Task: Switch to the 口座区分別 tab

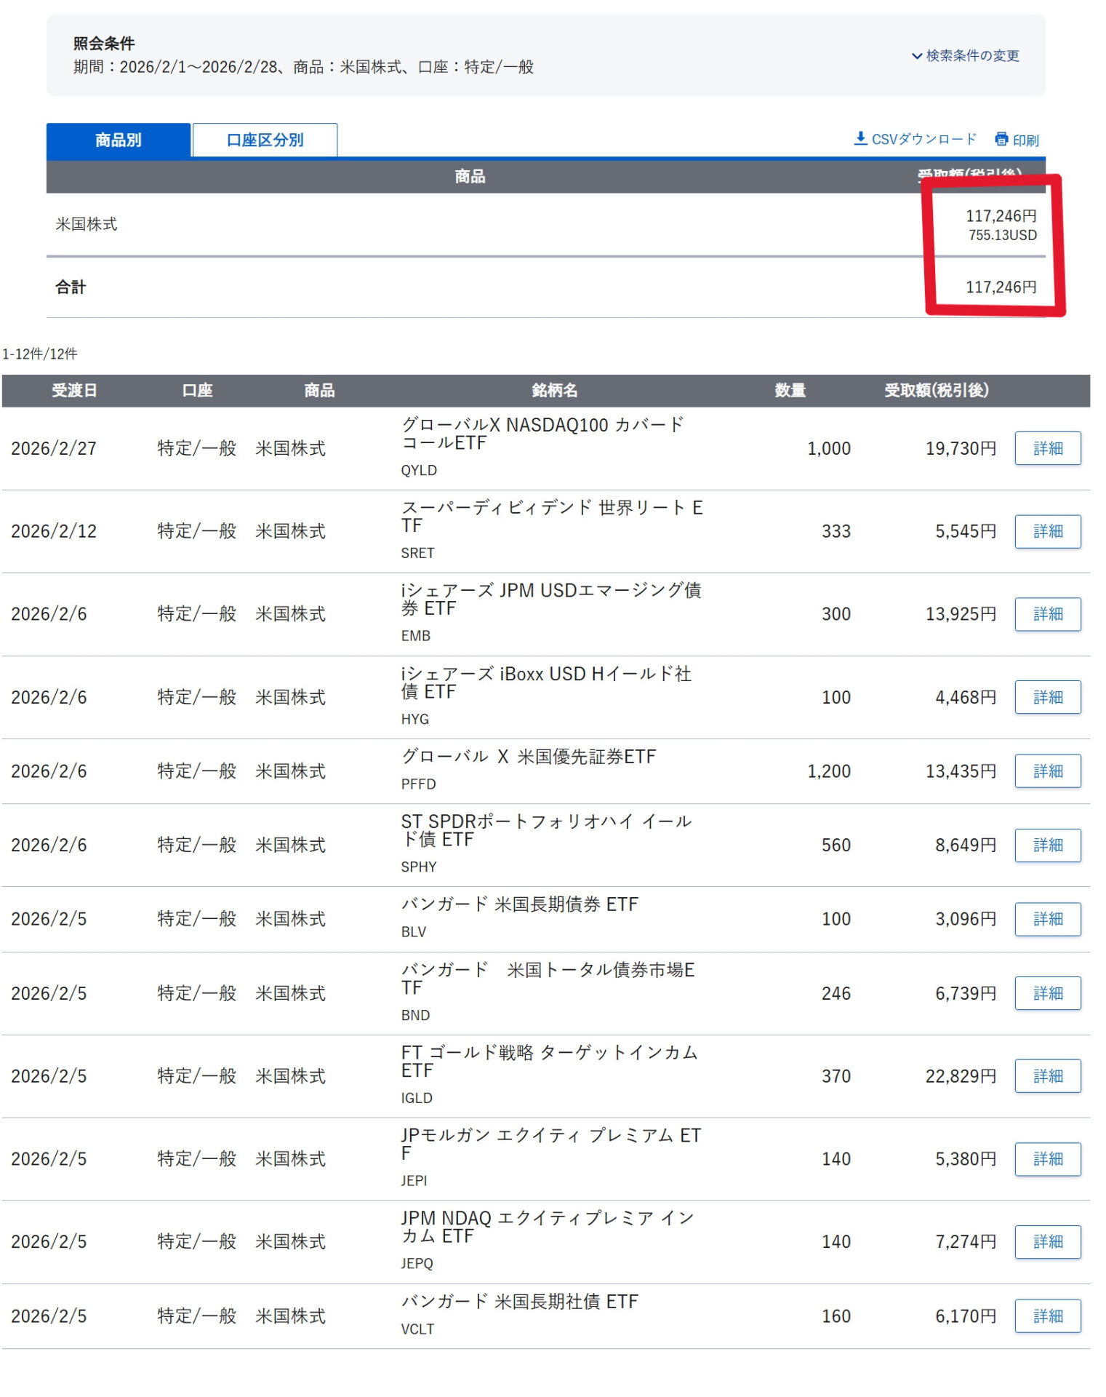Action: pos(265,140)
